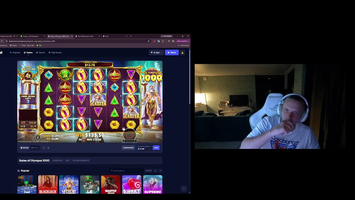Go to next popular games

(x=160, y=171)
